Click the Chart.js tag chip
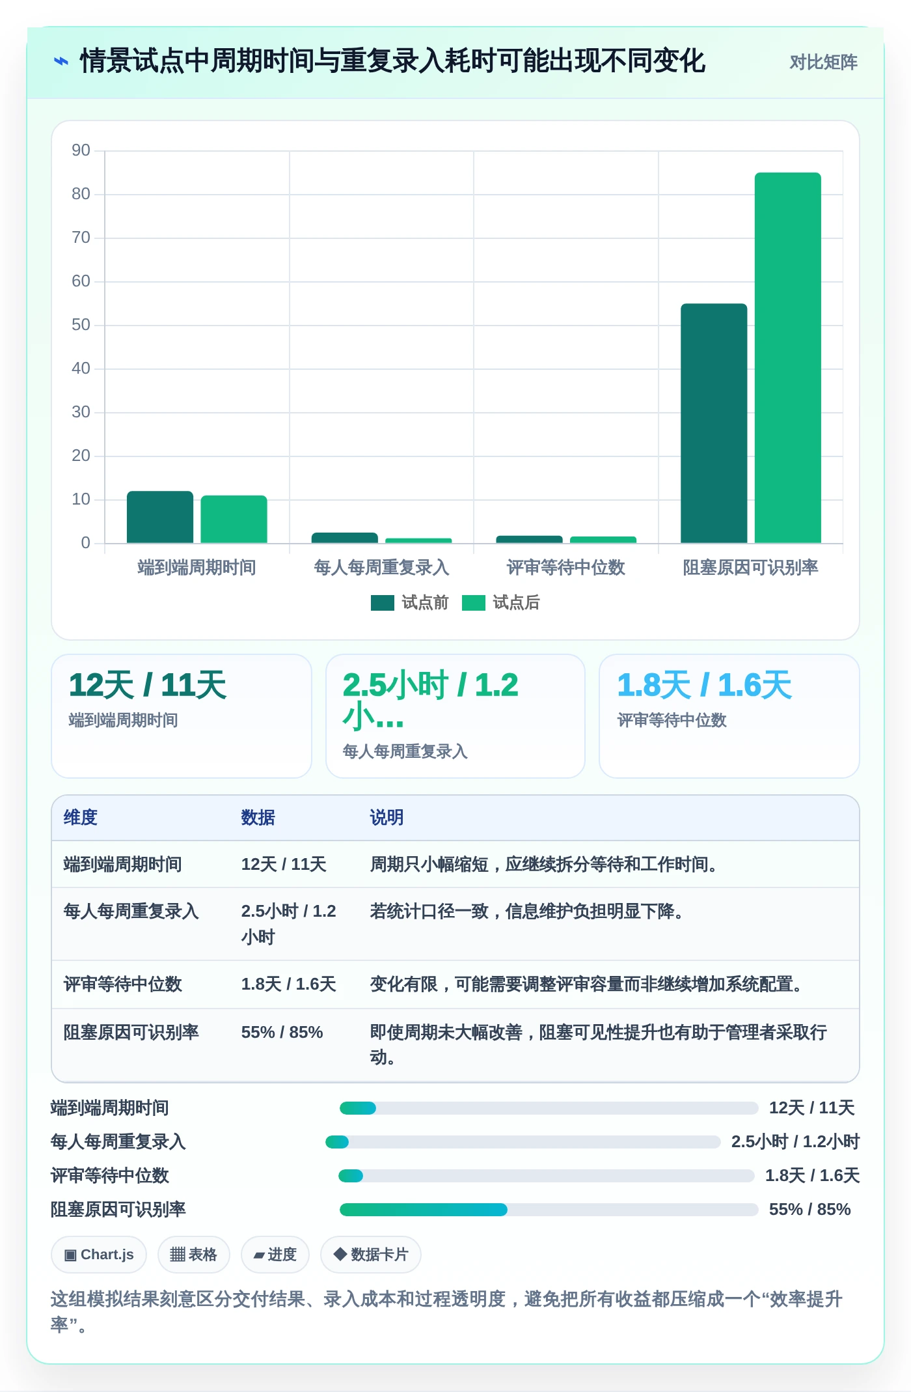This screenshot has width=911, height=1392. (99, 1255)
